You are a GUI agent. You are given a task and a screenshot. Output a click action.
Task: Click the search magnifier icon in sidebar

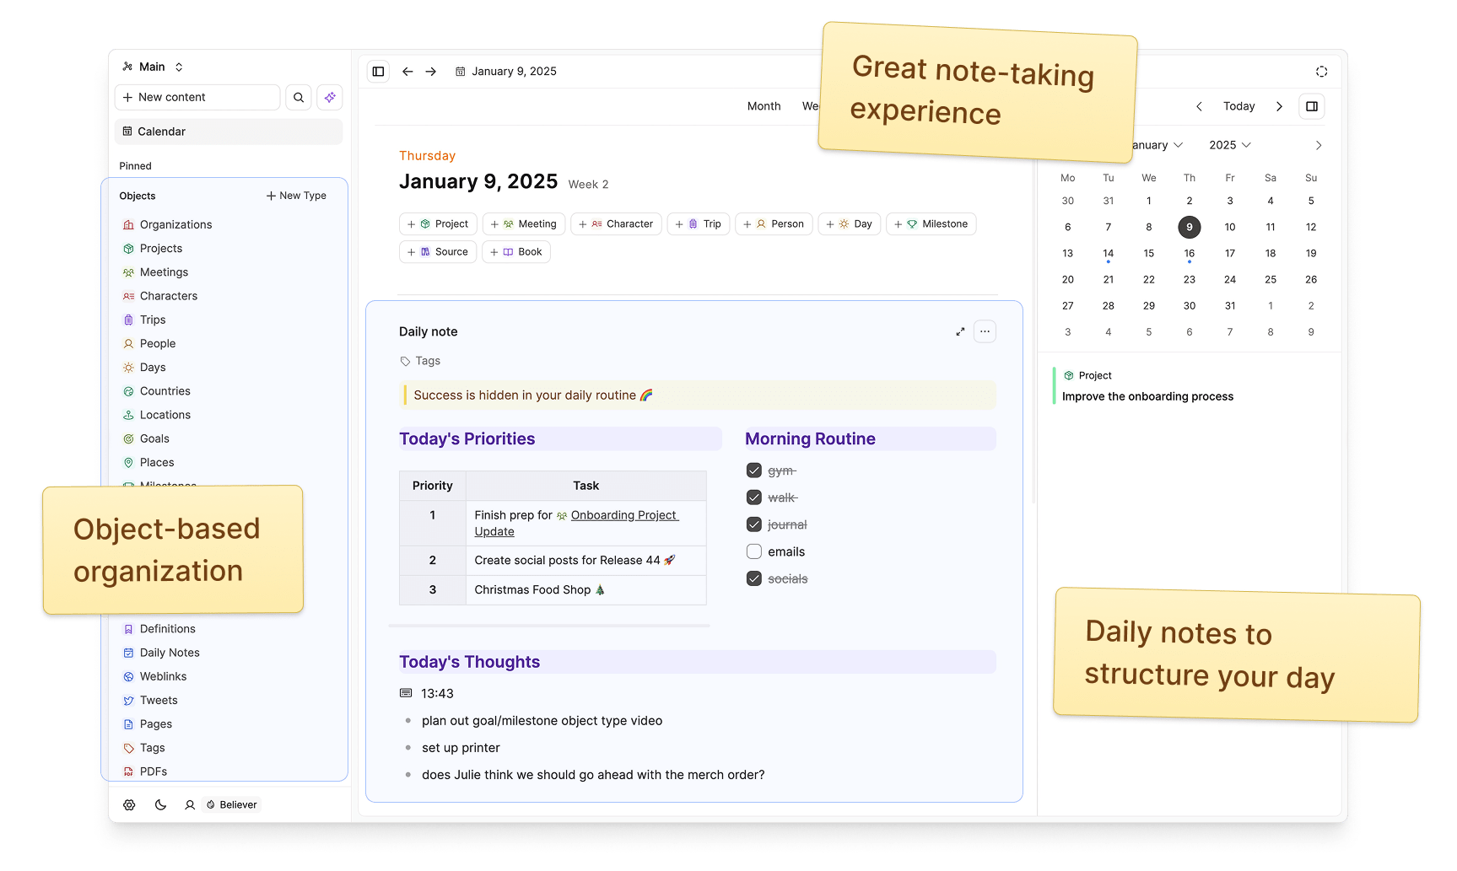pos(299,98)
